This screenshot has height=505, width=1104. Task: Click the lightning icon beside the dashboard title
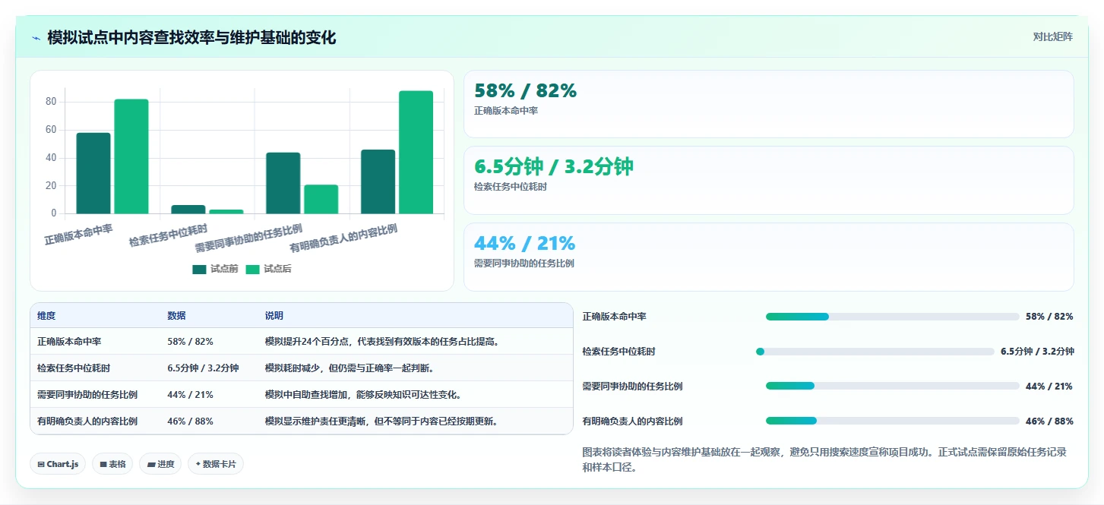[x=36, y=38]
